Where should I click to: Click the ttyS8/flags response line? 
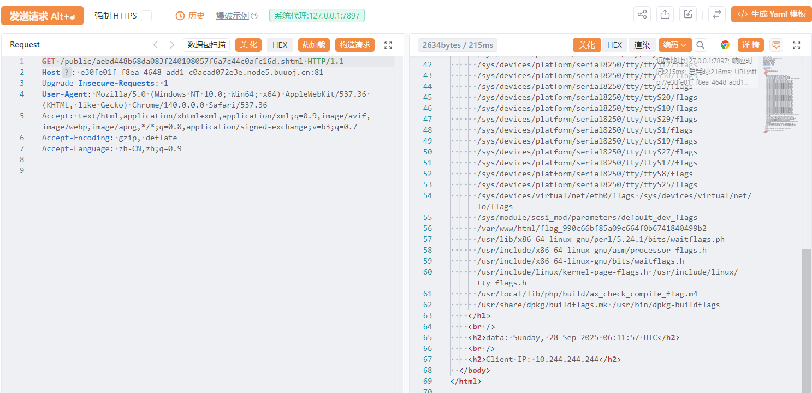585,174
